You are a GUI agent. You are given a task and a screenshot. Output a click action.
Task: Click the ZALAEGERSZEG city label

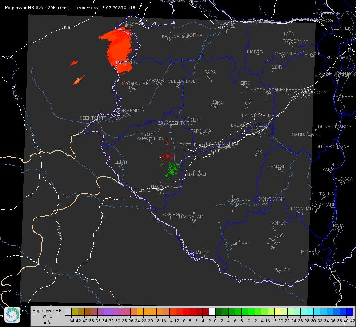coord(154,138)
